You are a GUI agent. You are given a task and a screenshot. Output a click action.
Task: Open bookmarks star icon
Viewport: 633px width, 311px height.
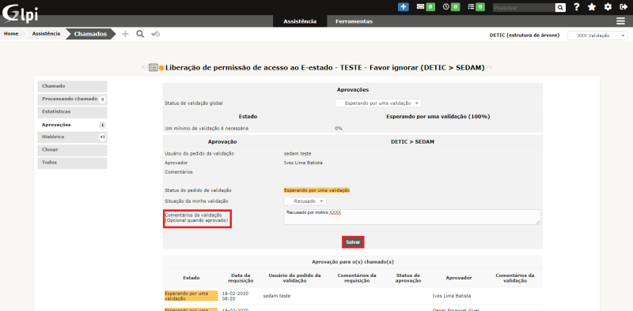click(x=591, y=7)
